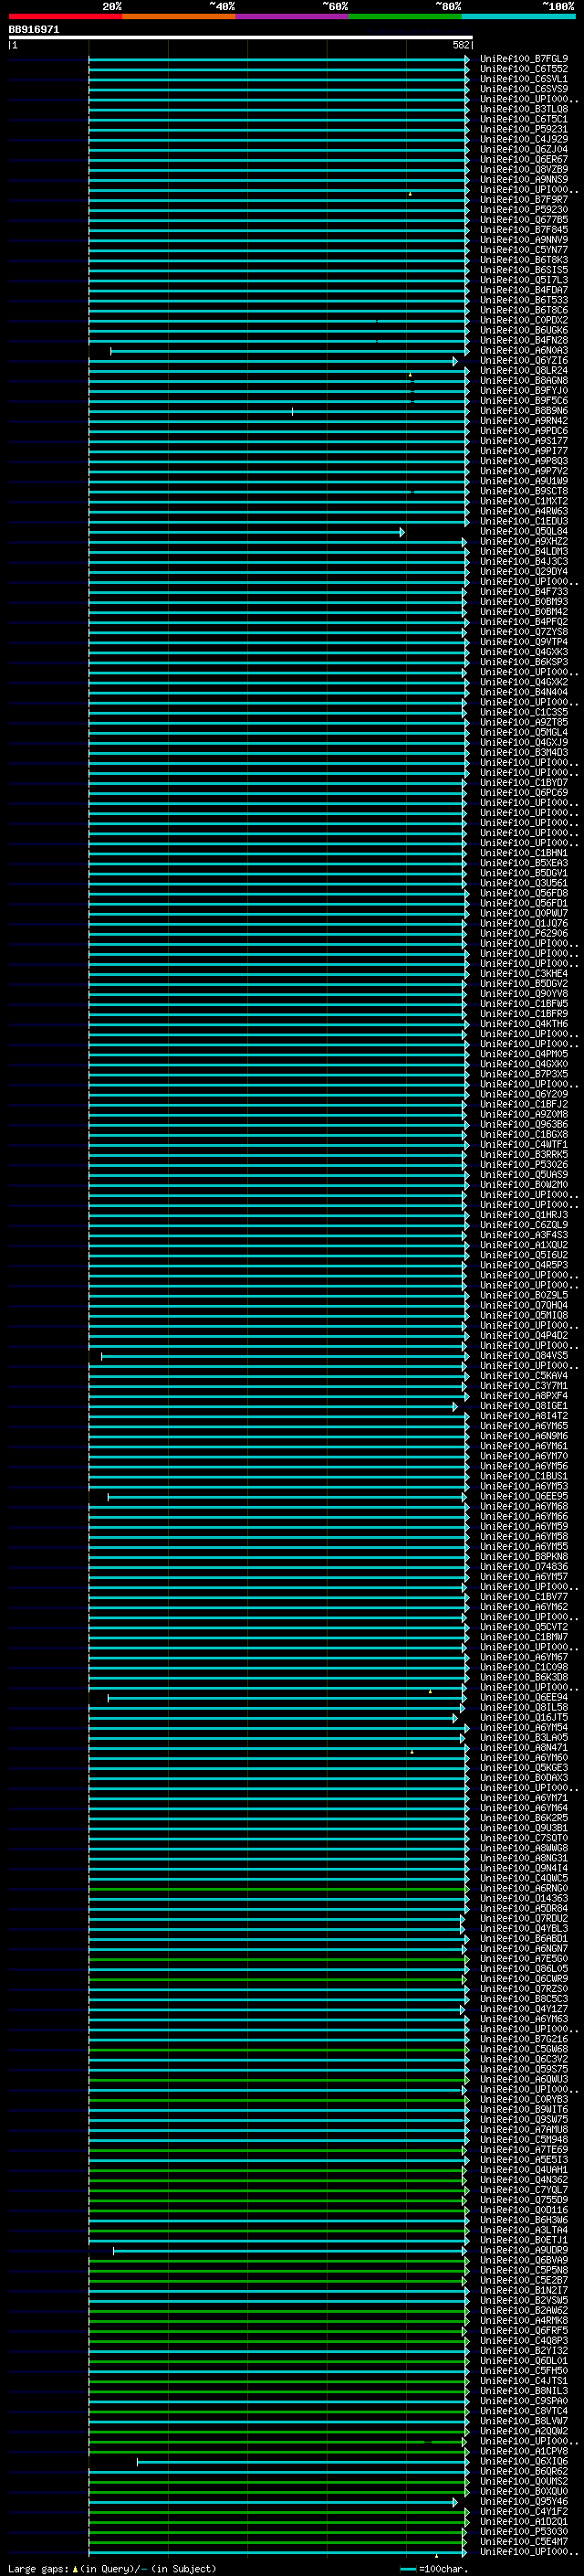Viewport: 584px width, 2576px height.
Task: Open hit UniRef100_A9XHZ2
Action: tap(523, 541)
